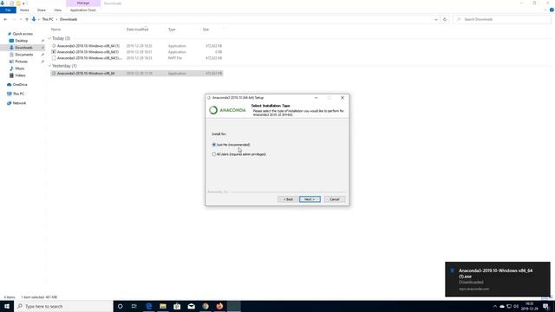Select the 'All Users' radio option
The height and width of the screenshot is (312, 555).
[214, 154]
